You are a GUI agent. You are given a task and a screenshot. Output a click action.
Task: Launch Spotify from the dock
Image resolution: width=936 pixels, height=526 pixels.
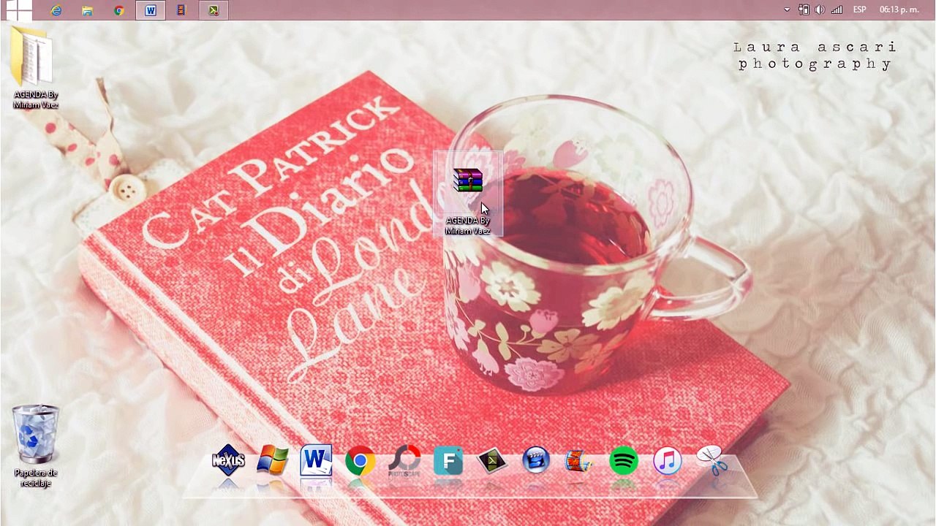[624, 461]
